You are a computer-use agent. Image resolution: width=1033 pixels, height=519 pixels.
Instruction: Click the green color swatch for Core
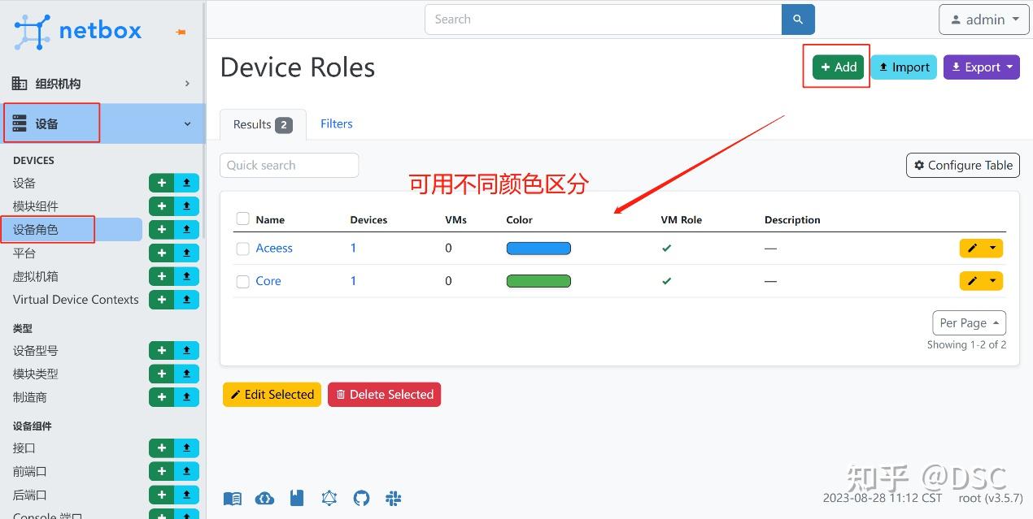(538, 280)
